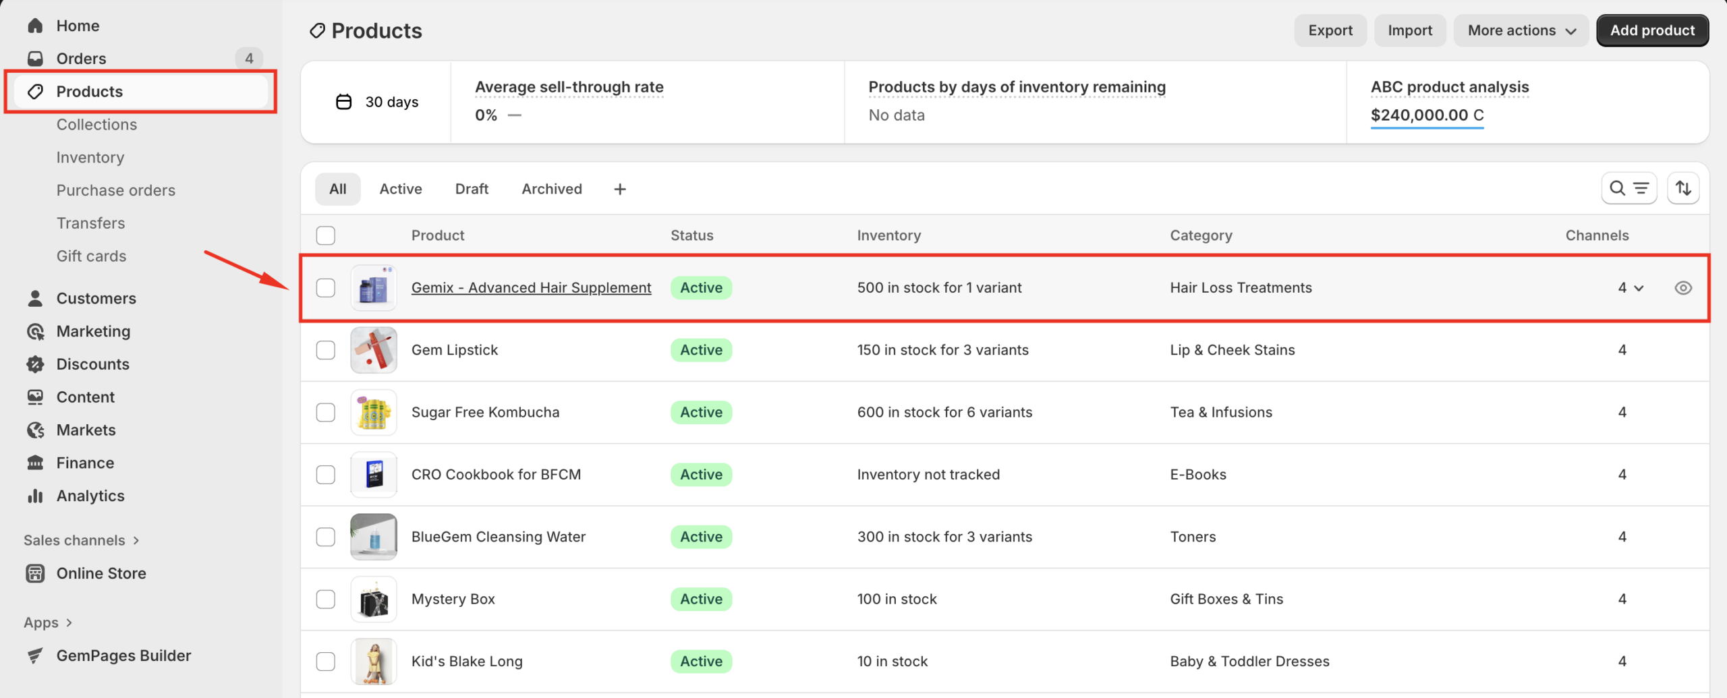The width and height of the screenshot is (1727, 698).
Task: Select the Mystery Box row checkbox
Action: point(326,599)
